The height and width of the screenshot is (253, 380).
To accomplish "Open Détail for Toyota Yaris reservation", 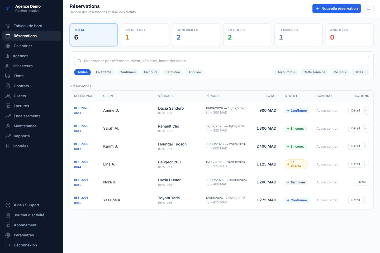I will pyautogui.click(x=355, y=200).
